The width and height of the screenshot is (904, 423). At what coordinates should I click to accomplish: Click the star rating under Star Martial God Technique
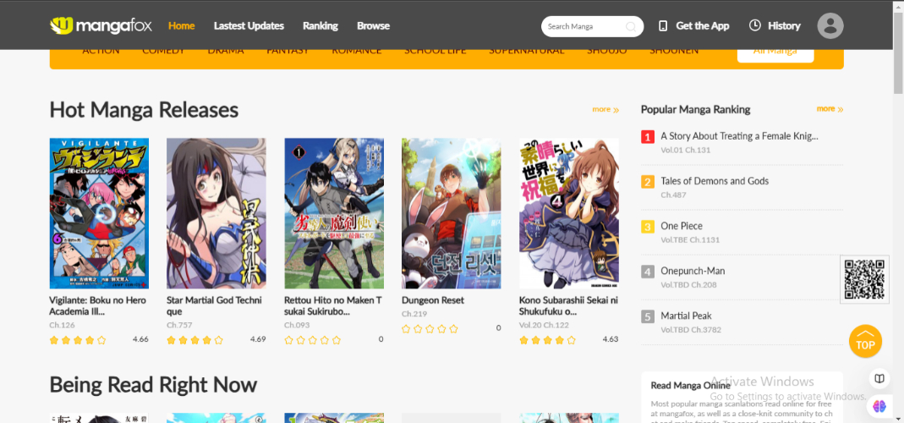pyautogui.click(x=195, y=340)
